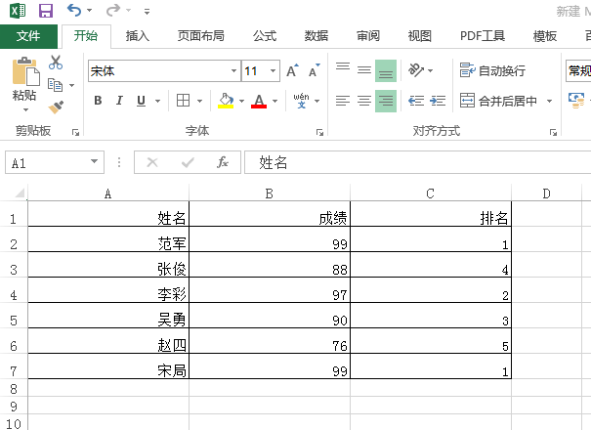The image size is (591, 430).
Task: Open the 对齐方式 dialog launcher
Action: click(553, 132)
